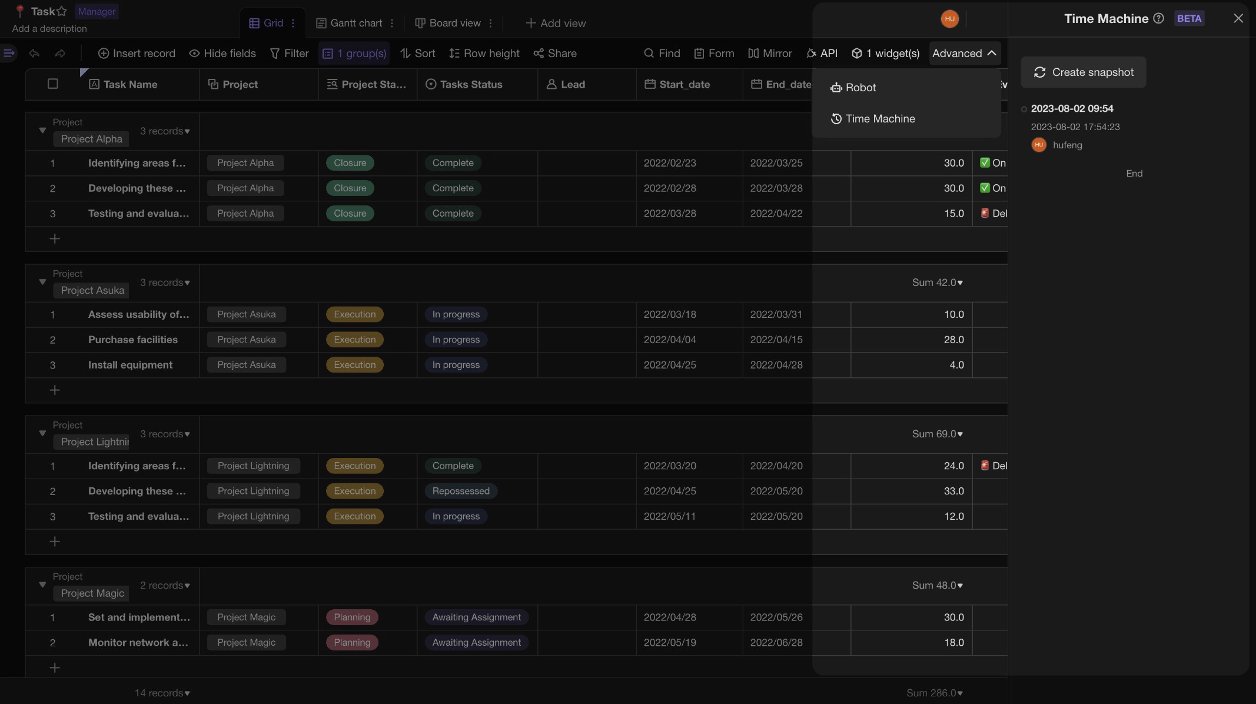Click the Start_date column header
This screenshot has width=1256, height=704.
coord(689,85)
